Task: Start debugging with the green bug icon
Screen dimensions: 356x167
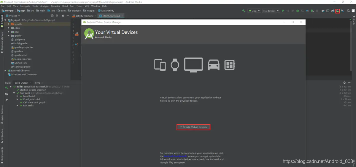Action: click(x=298, y=11)
